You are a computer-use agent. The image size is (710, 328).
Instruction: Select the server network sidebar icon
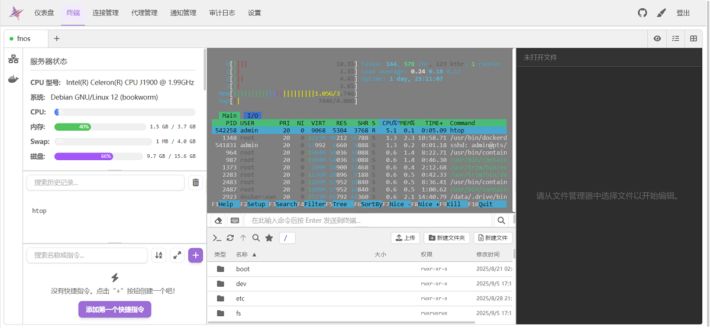pos(13,60)
